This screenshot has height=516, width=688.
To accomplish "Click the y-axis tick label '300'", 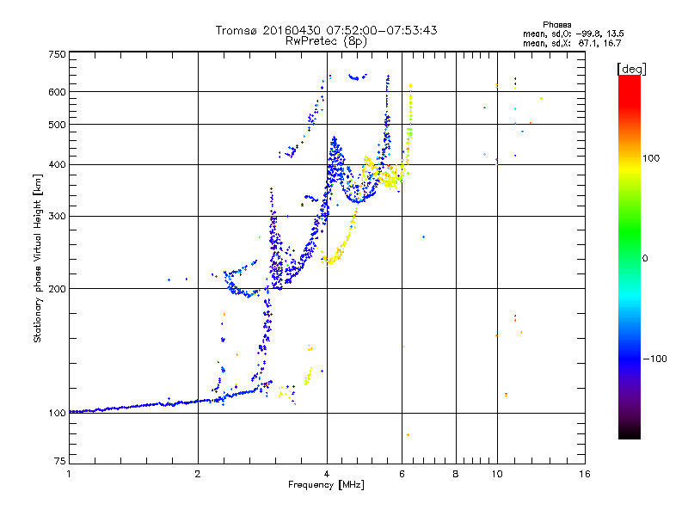I will pyautogui.click(x=57, y=217).
